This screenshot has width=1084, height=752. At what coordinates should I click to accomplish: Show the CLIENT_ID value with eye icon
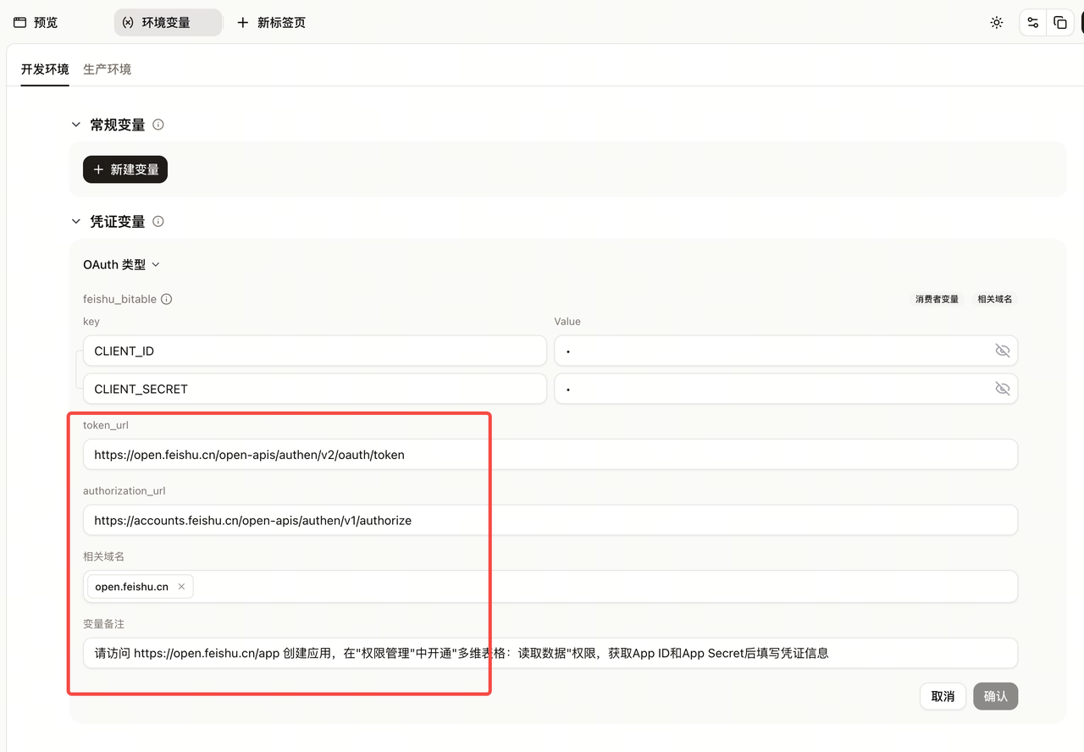tap(1003, 351)
